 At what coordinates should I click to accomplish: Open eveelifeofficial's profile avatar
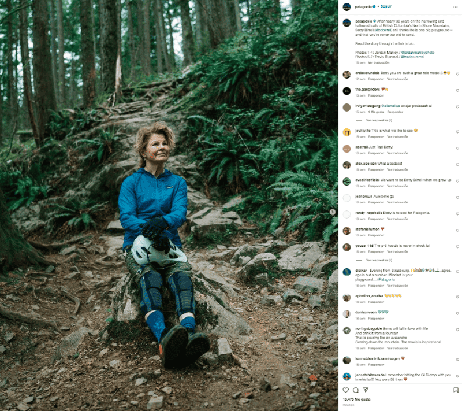346,182
